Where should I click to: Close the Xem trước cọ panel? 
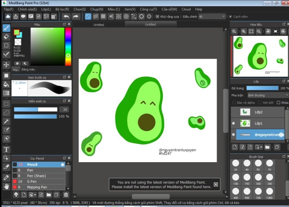pyautogui.click(x=69, y=77)
